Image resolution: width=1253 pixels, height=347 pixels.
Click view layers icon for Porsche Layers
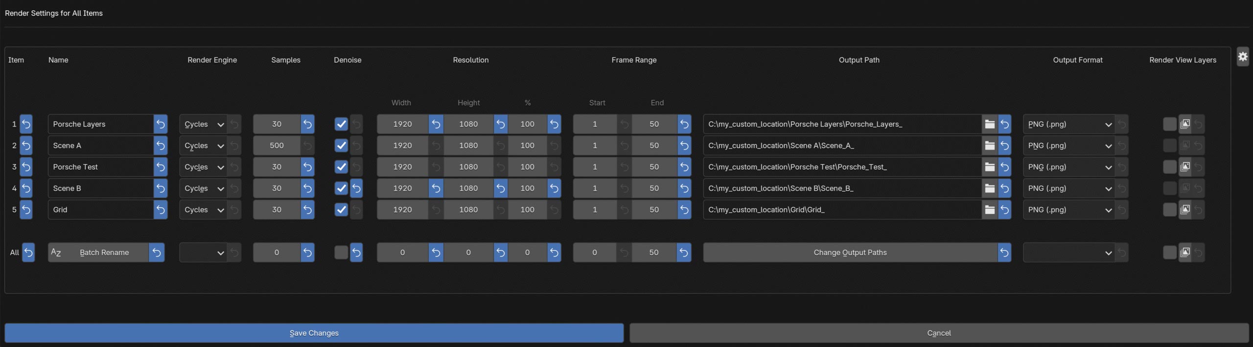coord(1185,124)
